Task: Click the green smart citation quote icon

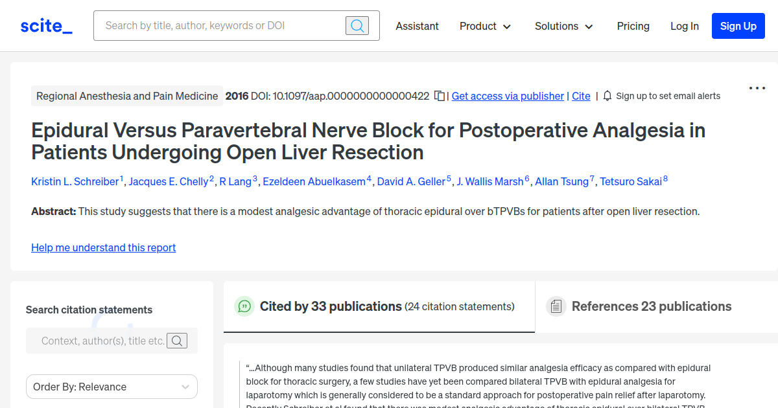Action: pos(244,306)
